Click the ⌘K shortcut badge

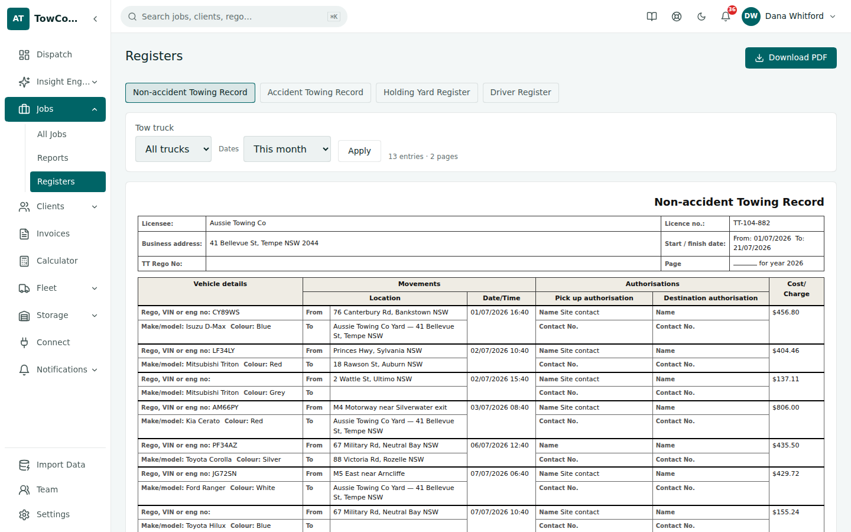click(334, 17)
